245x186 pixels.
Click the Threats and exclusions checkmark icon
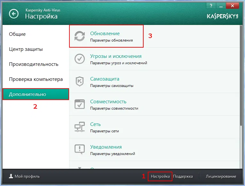pyautogui.click(x=80, y=59)
